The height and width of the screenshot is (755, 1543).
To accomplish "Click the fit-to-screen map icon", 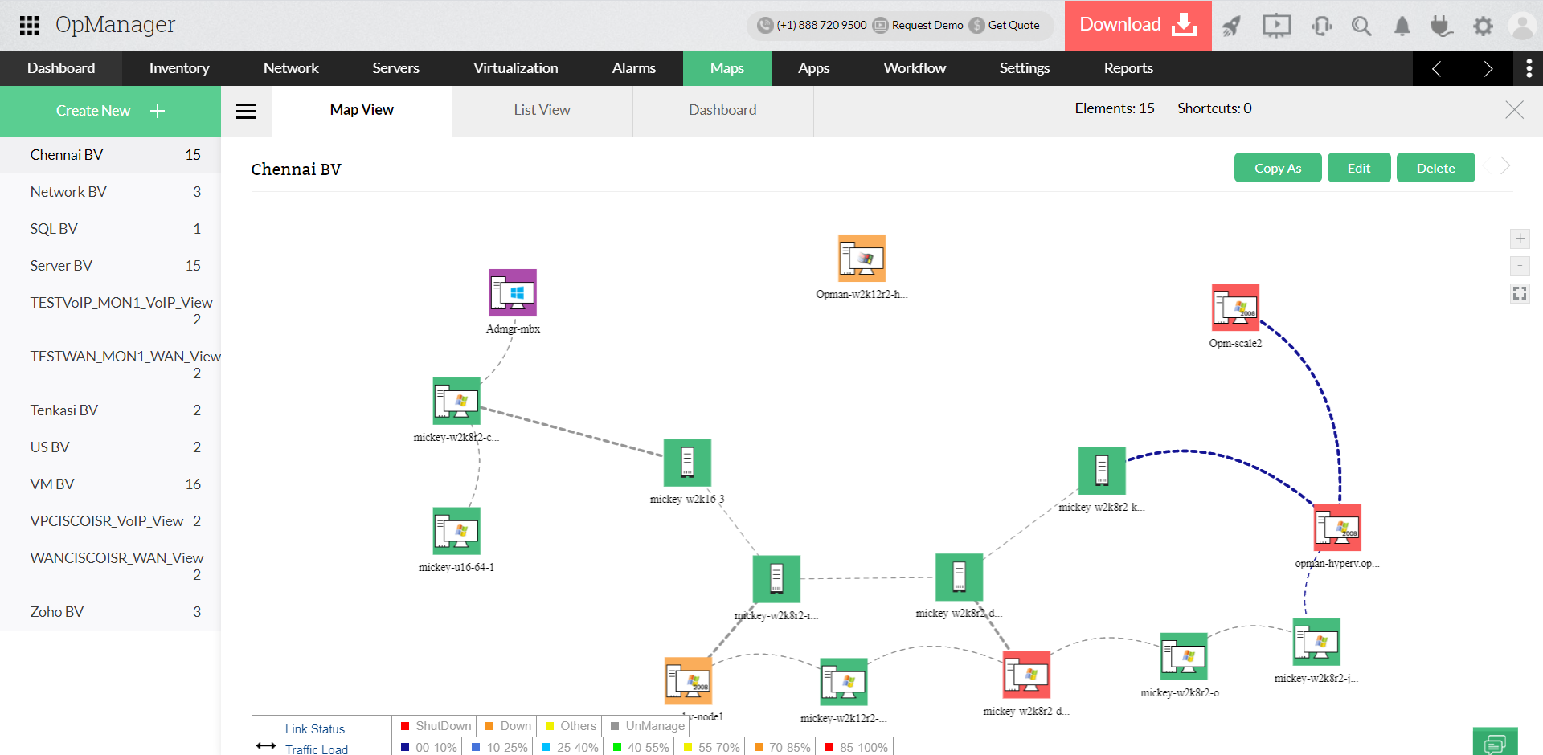I will tap(1520, 293).
